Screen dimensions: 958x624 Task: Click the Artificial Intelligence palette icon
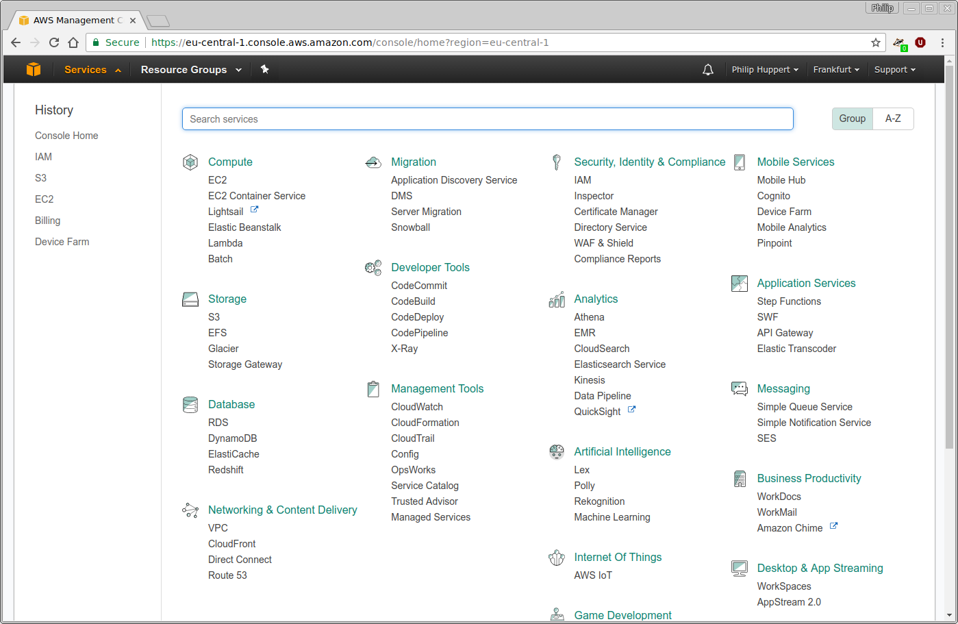point(556,451)
